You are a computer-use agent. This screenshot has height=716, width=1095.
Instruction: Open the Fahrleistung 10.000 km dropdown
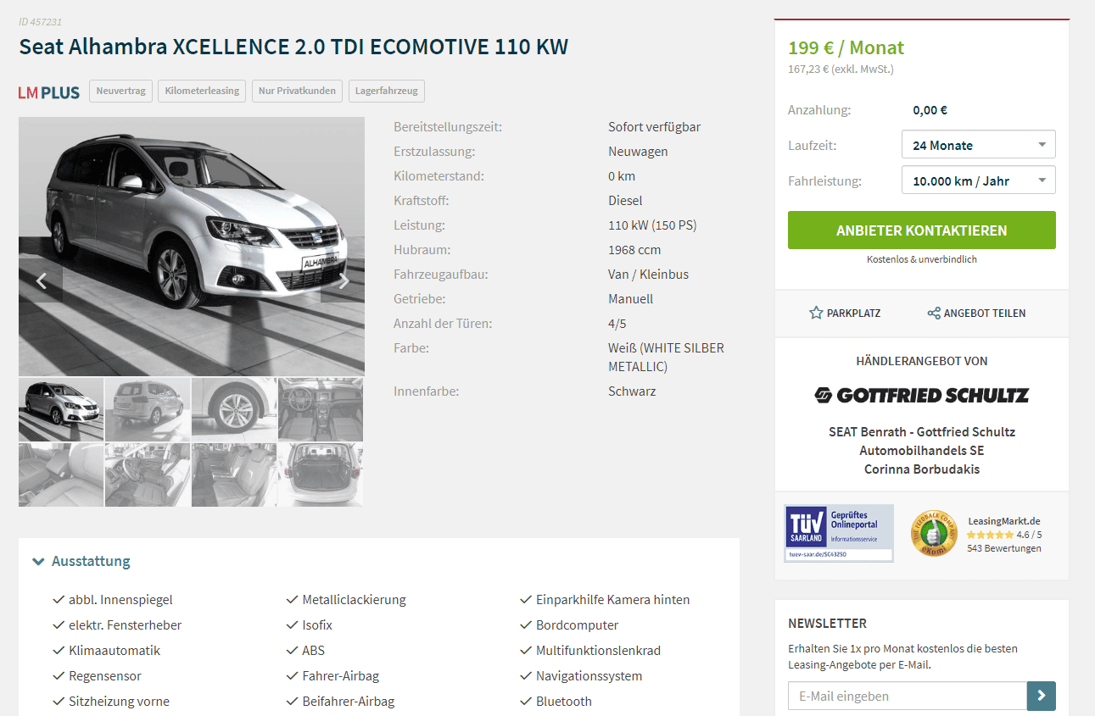(979, 180)
